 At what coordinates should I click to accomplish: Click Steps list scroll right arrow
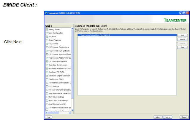[70, 113]
